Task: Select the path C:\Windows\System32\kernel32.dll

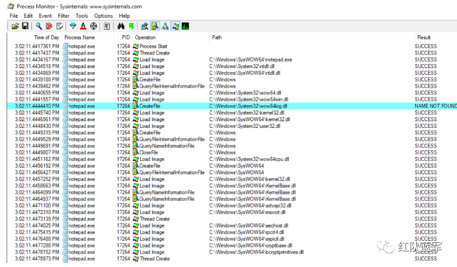Action: coord(247,113)
